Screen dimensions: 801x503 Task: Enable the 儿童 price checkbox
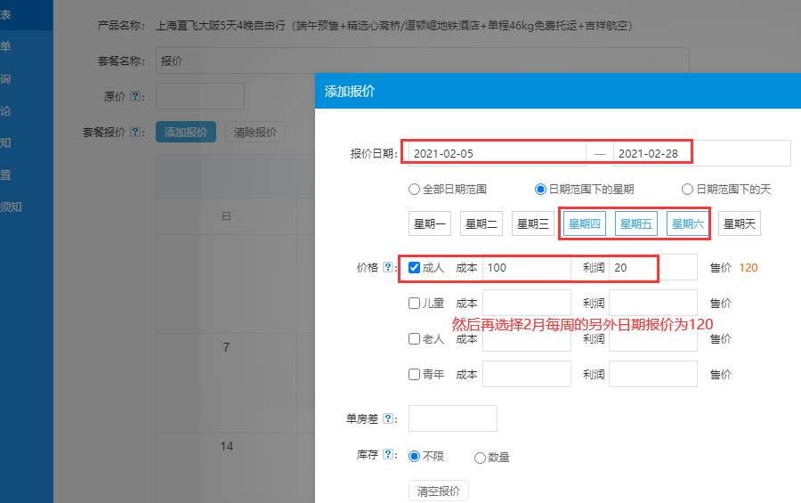tap(415, 304)
